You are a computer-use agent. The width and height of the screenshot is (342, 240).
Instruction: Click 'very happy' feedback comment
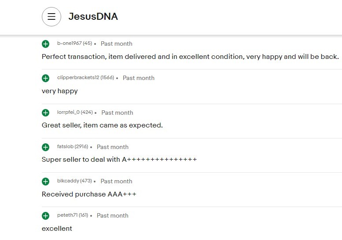click(59, 91)
